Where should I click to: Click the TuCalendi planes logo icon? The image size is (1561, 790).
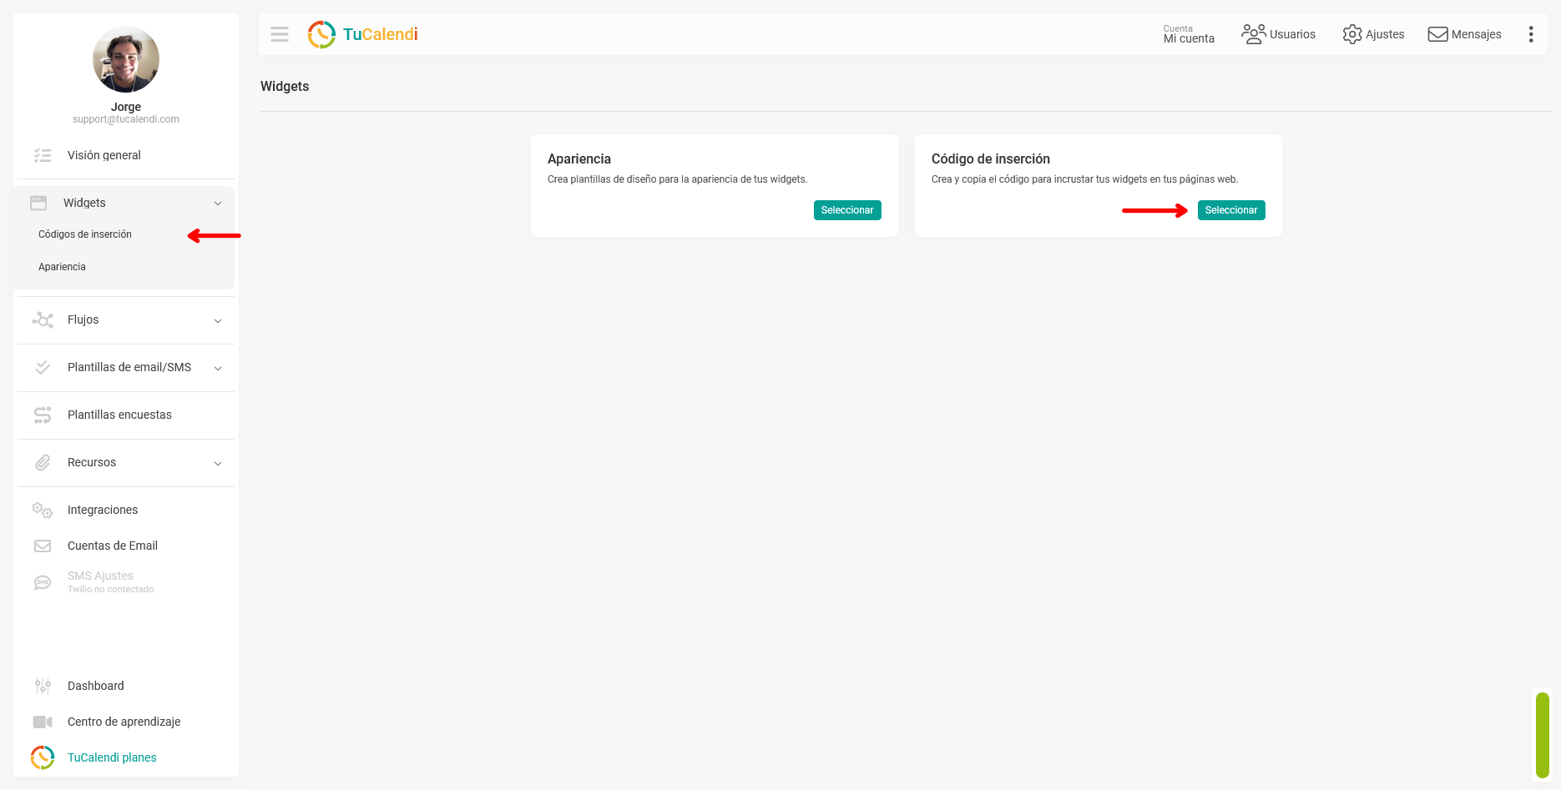43,757
